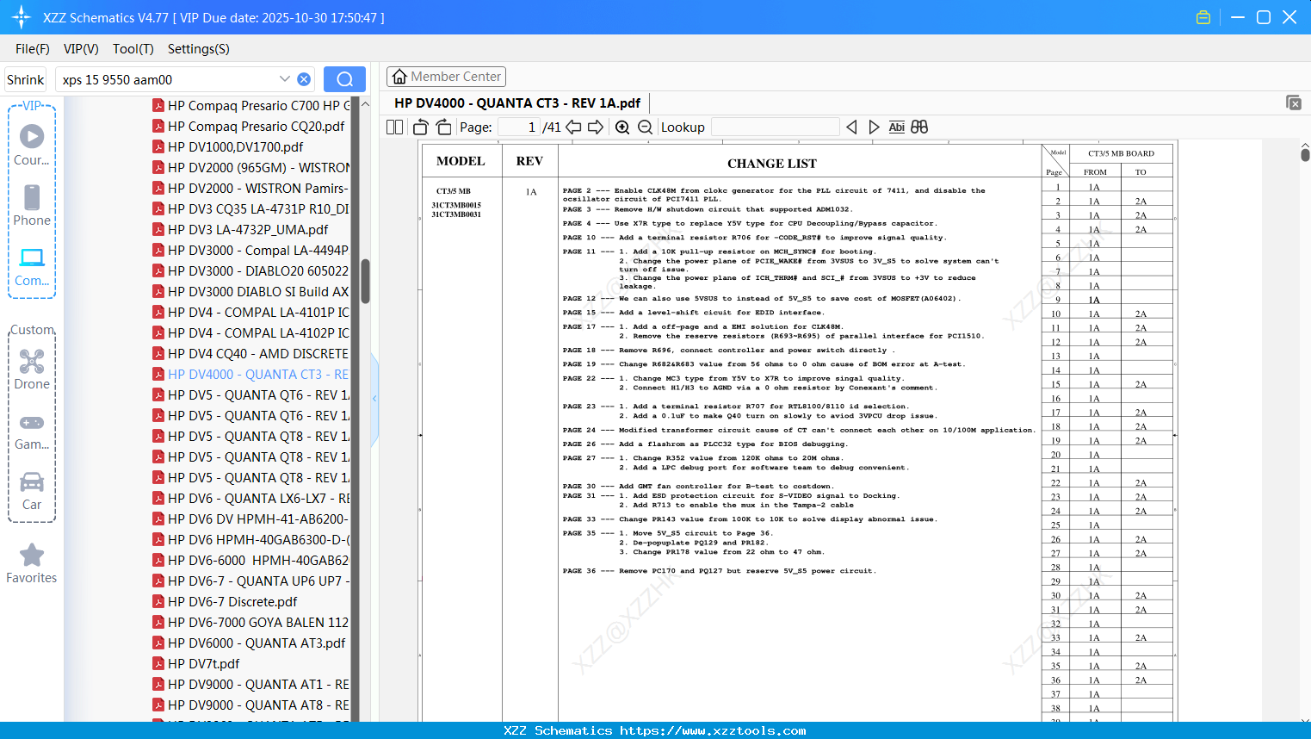Click the blue search magnifier button
Viewport: 1311px width, 739px height.
(x=344, y=79)
